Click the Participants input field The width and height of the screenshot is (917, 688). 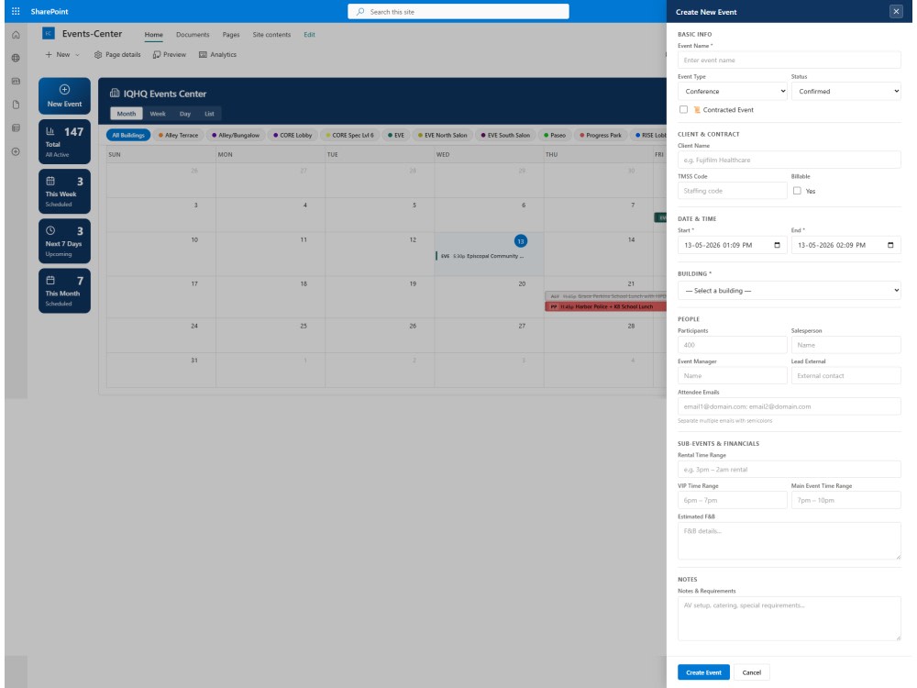tap(732, 345)
